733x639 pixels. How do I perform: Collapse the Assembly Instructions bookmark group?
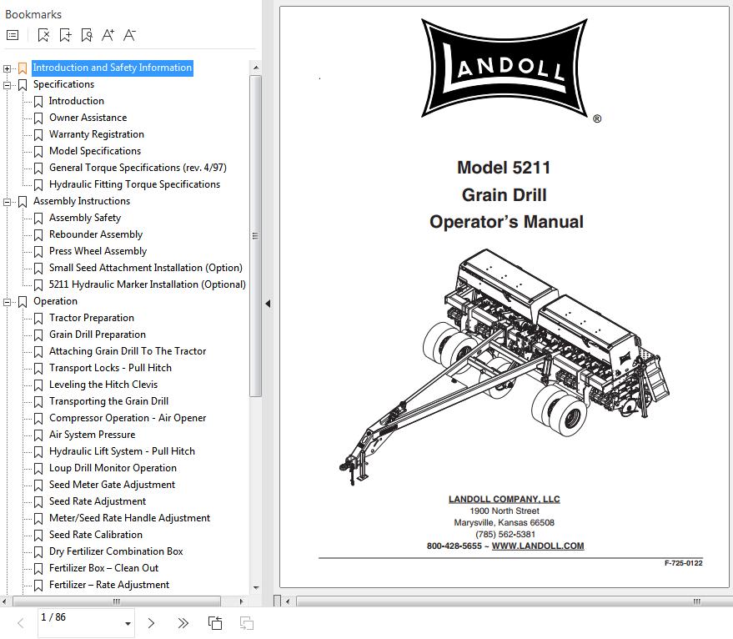click(x=7, y=202)
